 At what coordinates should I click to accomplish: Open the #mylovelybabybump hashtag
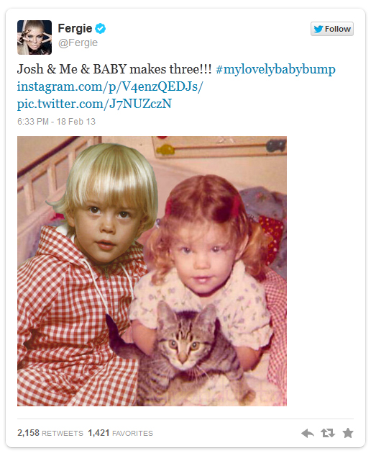click(275, 69)
